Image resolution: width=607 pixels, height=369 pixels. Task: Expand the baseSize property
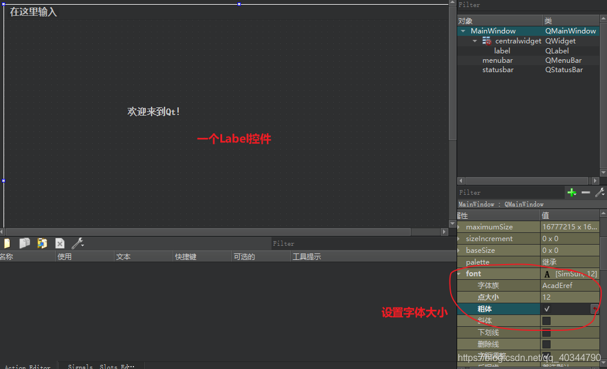[459, 250]
